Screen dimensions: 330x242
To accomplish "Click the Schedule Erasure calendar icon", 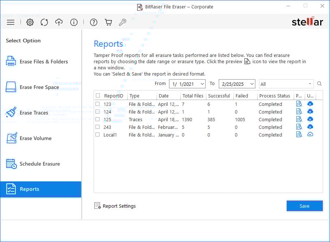I will pos(11,164).
